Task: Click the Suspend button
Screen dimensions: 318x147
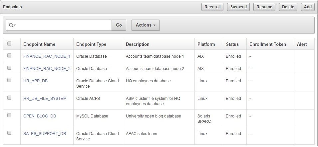Action: tap(238, 7)
